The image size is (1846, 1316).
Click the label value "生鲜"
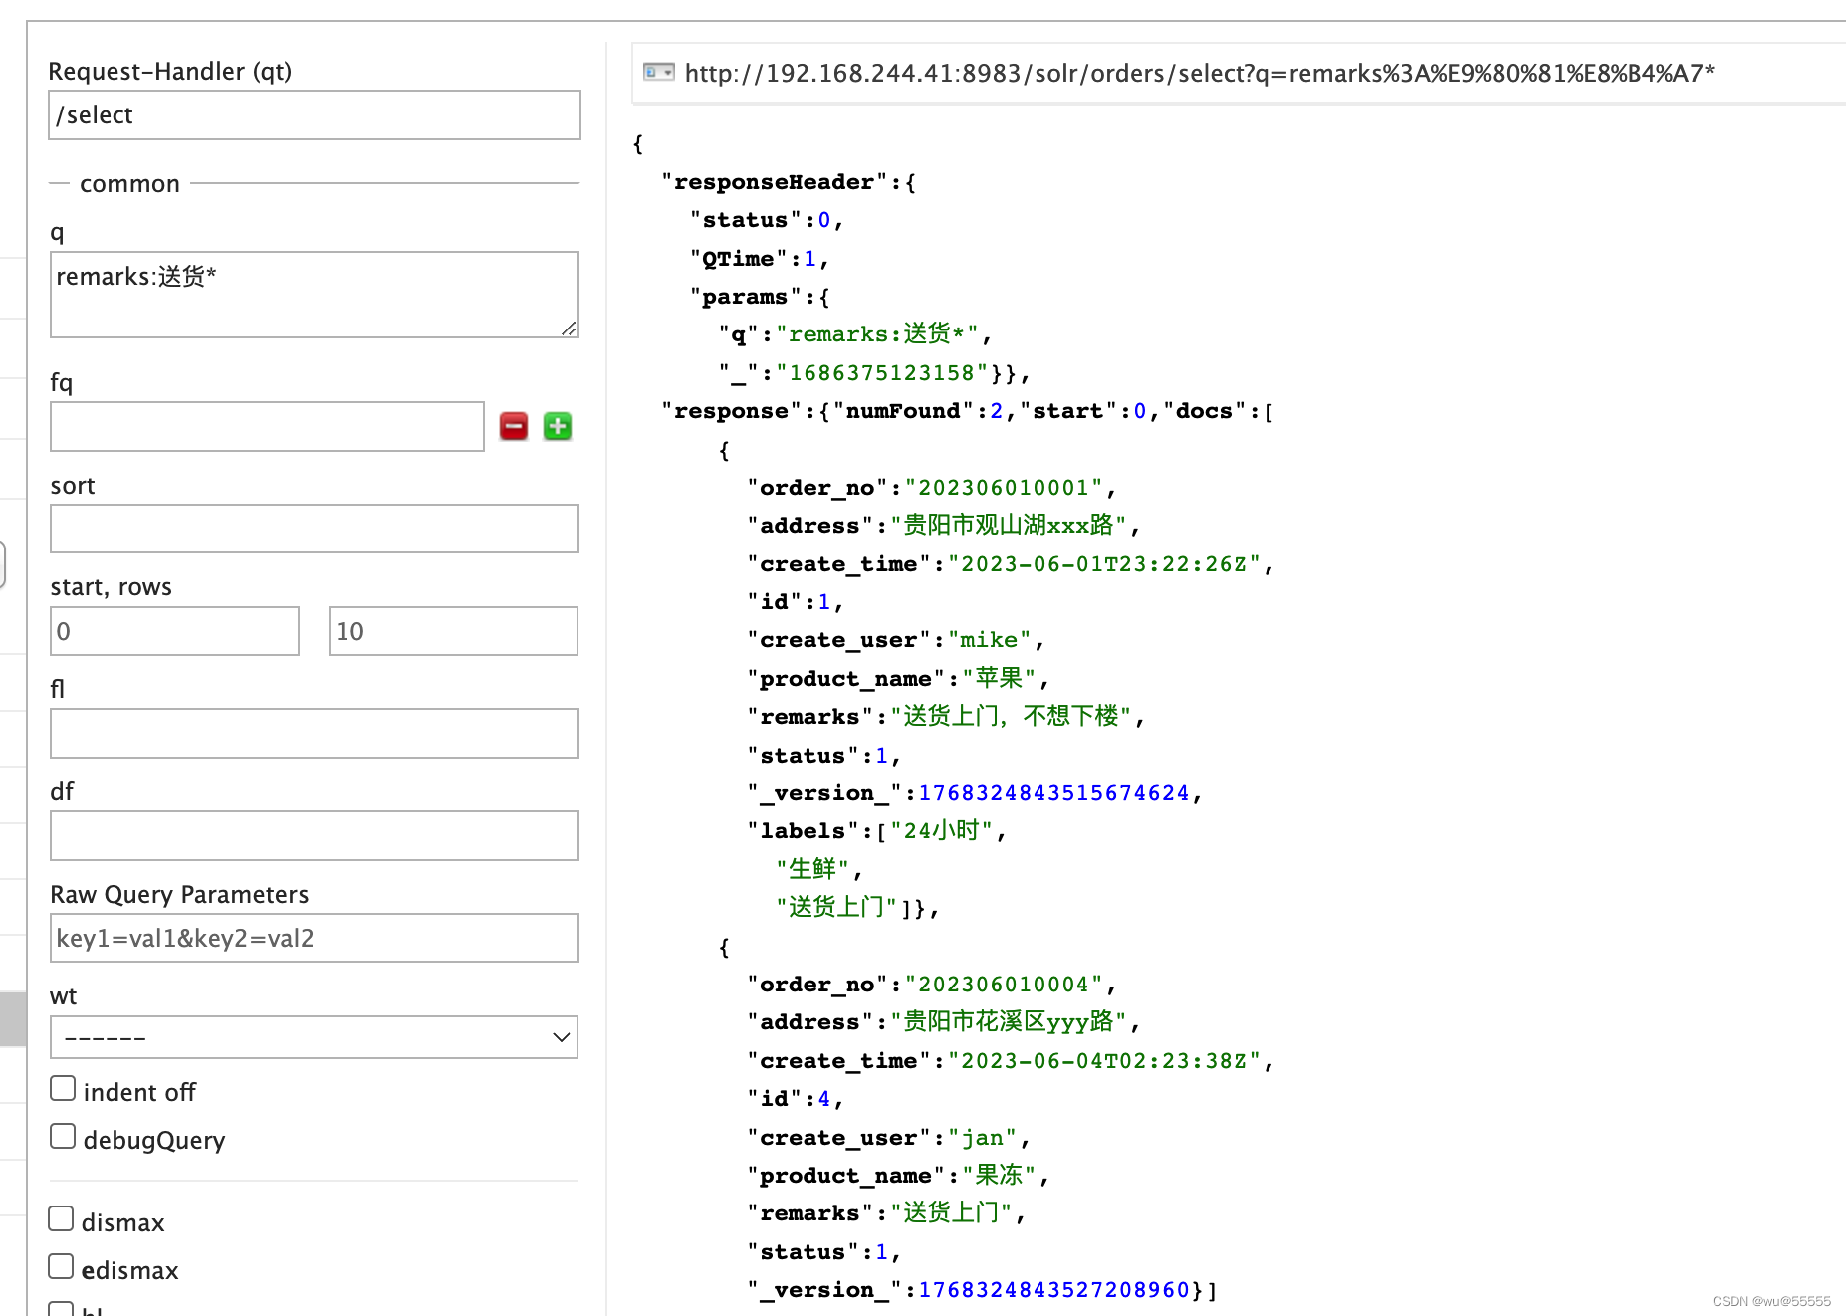(812, 868)
